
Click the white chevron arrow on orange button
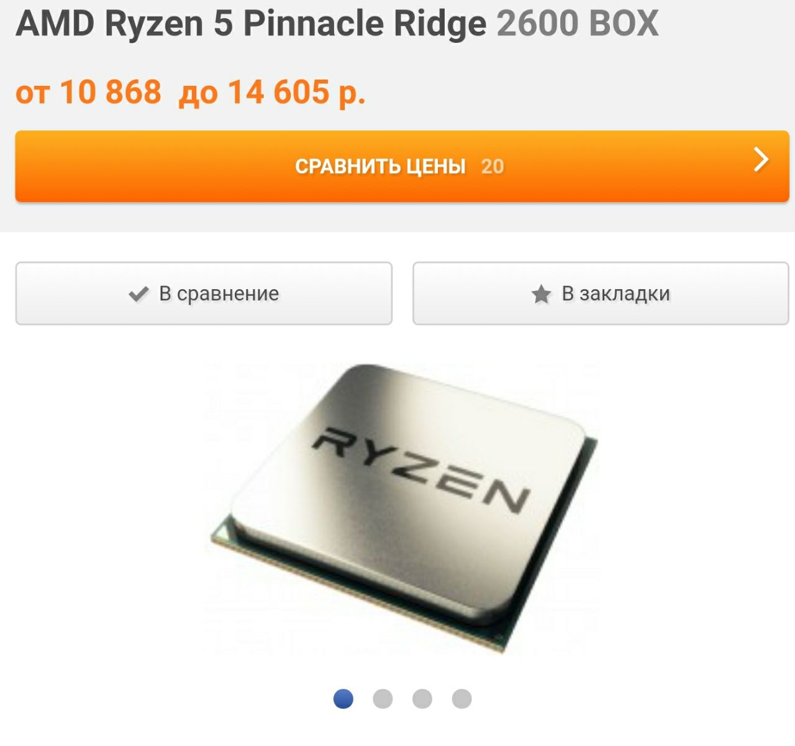pyautogui.click(x=761, y=160)
